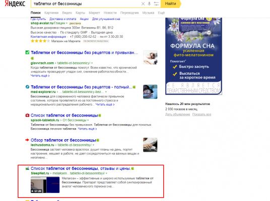Select the Поиск tab
270x201 pixels.
(x=36, y=13)
